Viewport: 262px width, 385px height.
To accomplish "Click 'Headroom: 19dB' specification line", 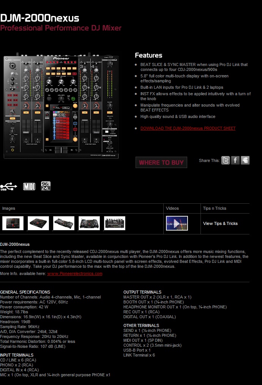I will tap(15, 322).
